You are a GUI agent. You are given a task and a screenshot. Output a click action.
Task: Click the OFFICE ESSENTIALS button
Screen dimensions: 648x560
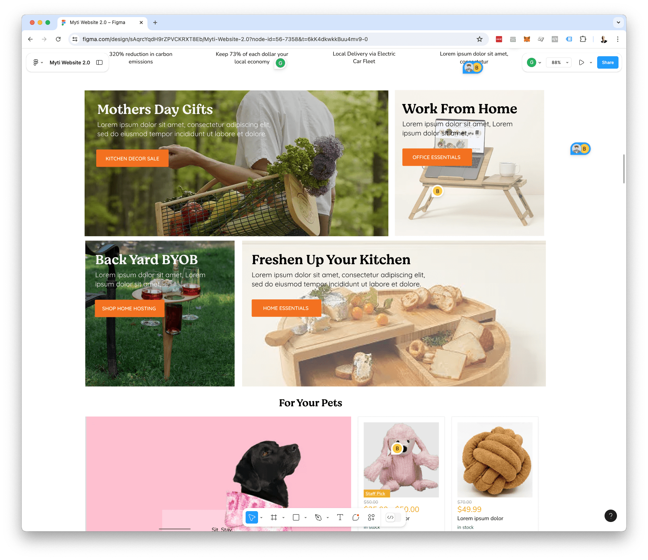click(x=437, y=157)
